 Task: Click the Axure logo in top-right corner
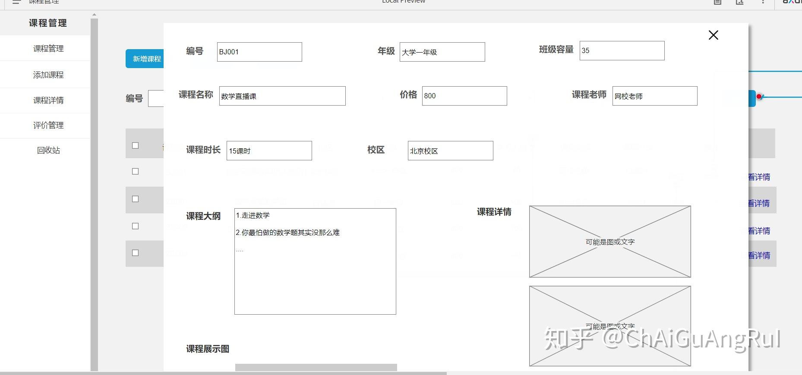[792, 2]
